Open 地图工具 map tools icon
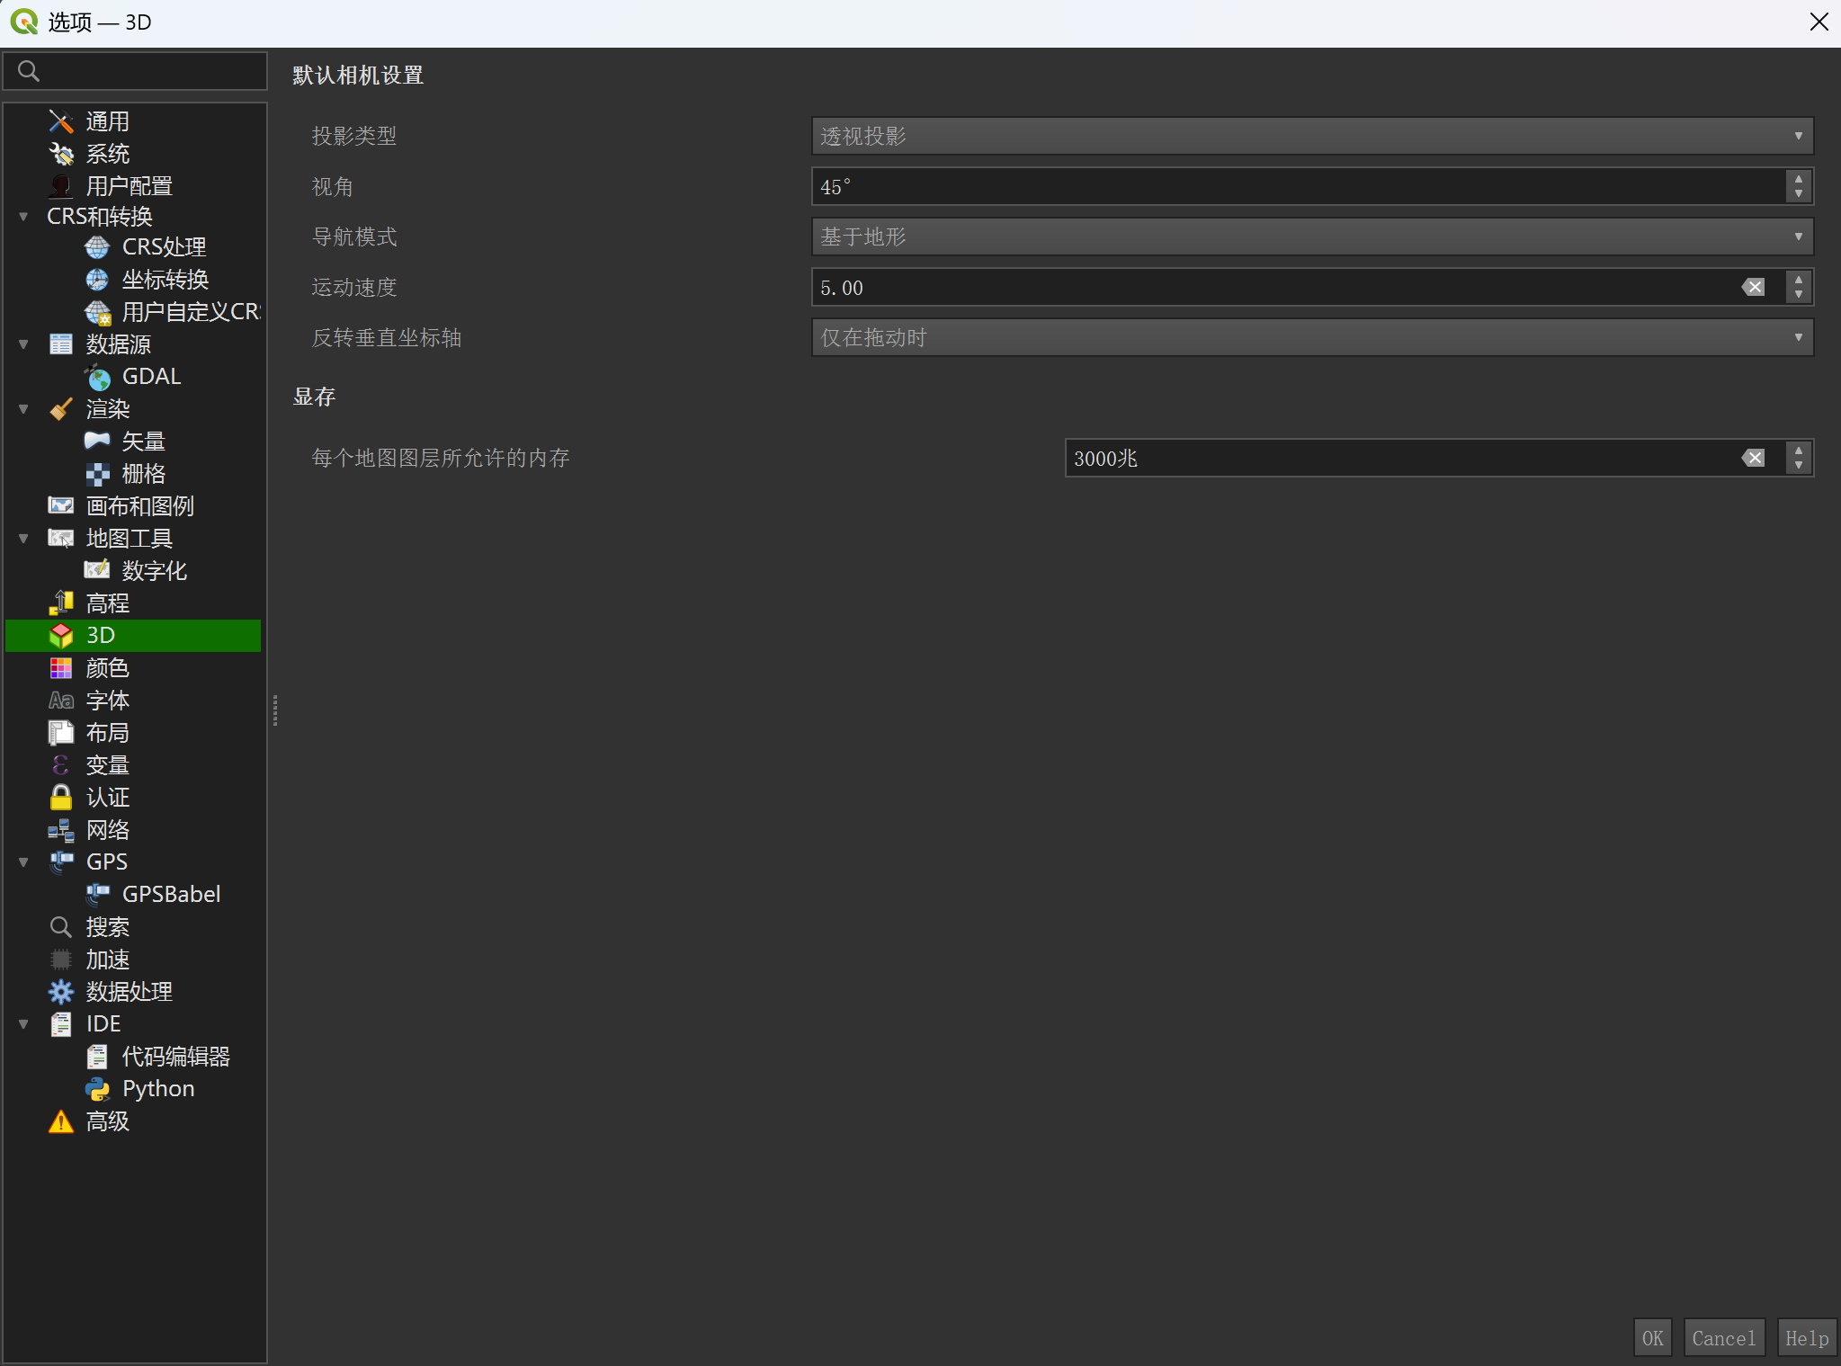 point(61,539)
